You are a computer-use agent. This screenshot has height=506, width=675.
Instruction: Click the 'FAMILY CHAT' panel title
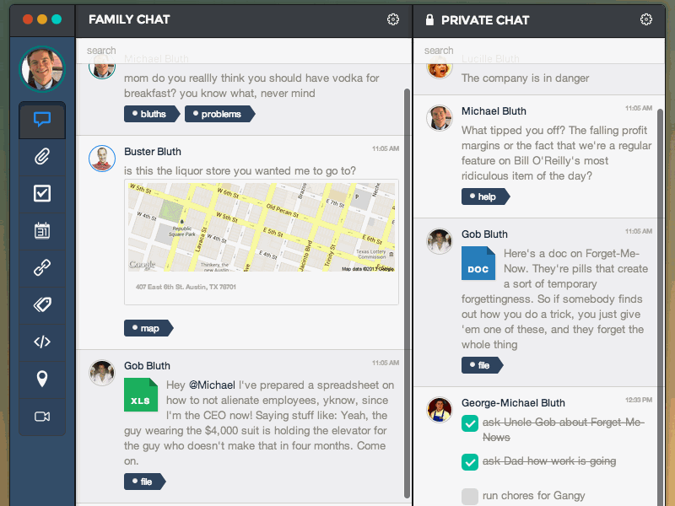[x=129, y=19]
